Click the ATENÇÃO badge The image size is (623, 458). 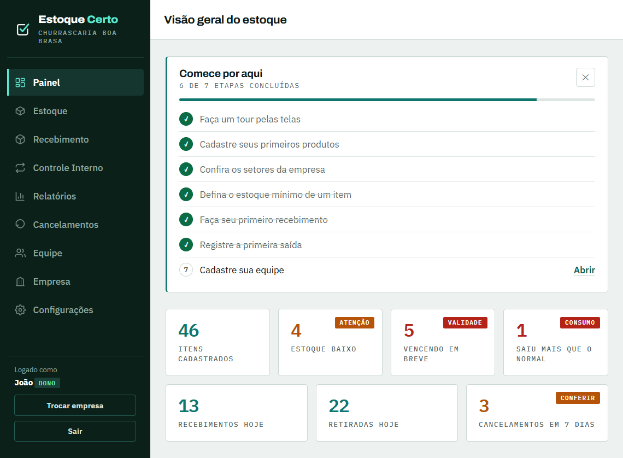[355, 322]
